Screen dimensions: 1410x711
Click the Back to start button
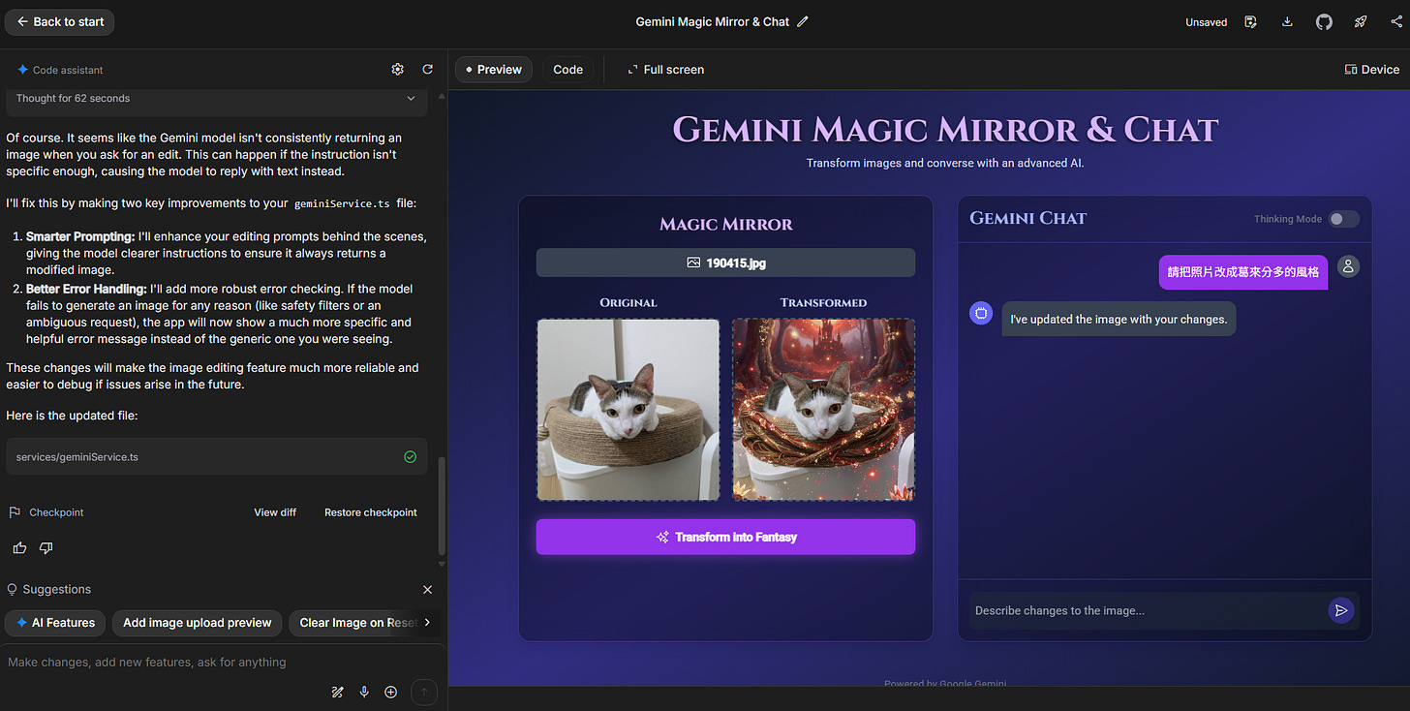click(59, 21)
